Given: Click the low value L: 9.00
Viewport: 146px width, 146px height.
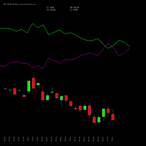Looking at the screenshot, I should 74,10.
